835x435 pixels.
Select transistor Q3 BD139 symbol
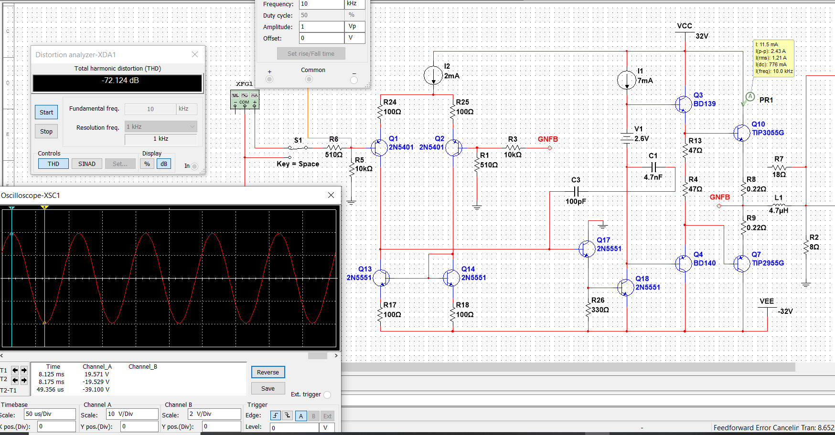pyautogui.click(x=683, y=104)
